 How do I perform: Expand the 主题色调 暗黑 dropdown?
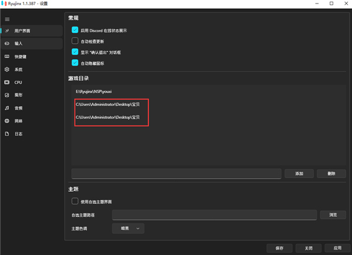click(x=128, y=228)
